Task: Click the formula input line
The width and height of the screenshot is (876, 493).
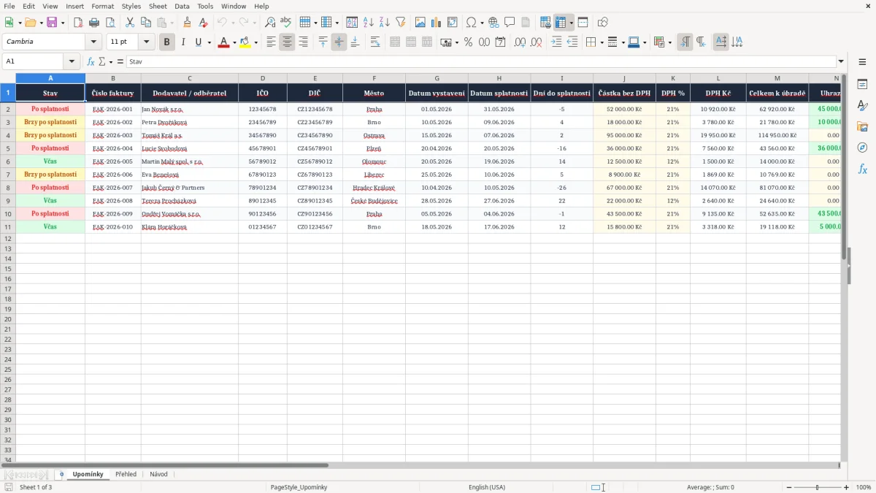Action: tap(481, 62)
